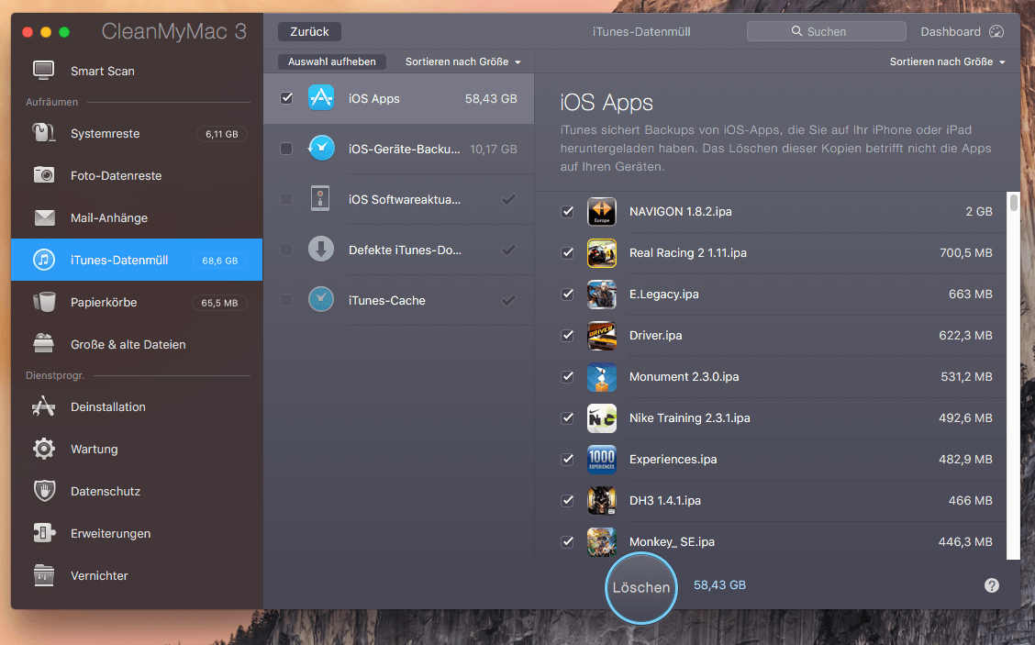Click the 58,43 GB total next to Löschen
This screenshot has width=1035, height=645.
click(x=719, y=585)
